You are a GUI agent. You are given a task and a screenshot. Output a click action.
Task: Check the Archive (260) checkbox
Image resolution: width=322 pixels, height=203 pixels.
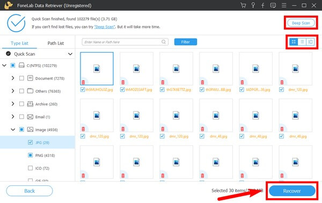coord(21,104)
